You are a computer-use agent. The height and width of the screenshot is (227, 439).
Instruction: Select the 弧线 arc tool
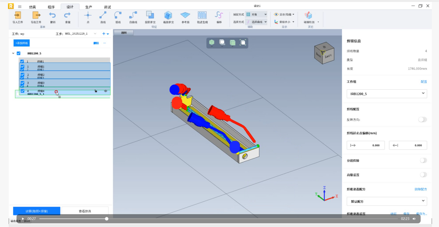click(x=118, y=15)
